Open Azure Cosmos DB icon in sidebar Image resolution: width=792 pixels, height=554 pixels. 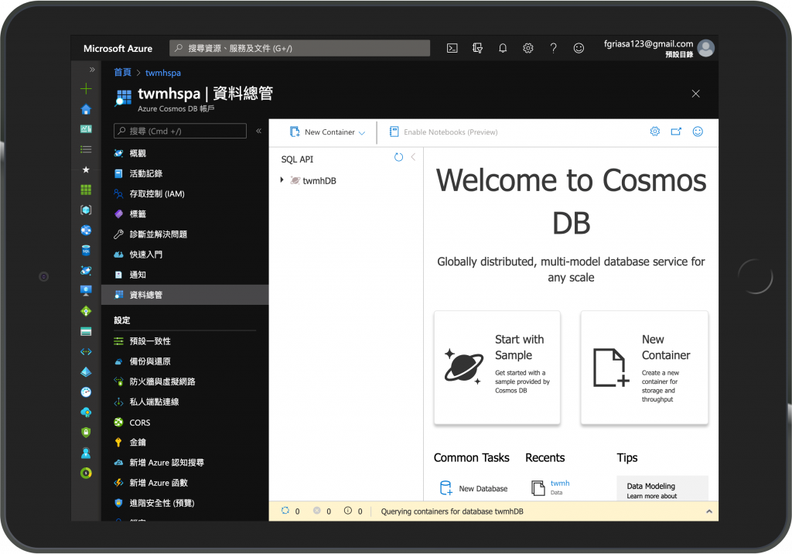coord(86,271)
